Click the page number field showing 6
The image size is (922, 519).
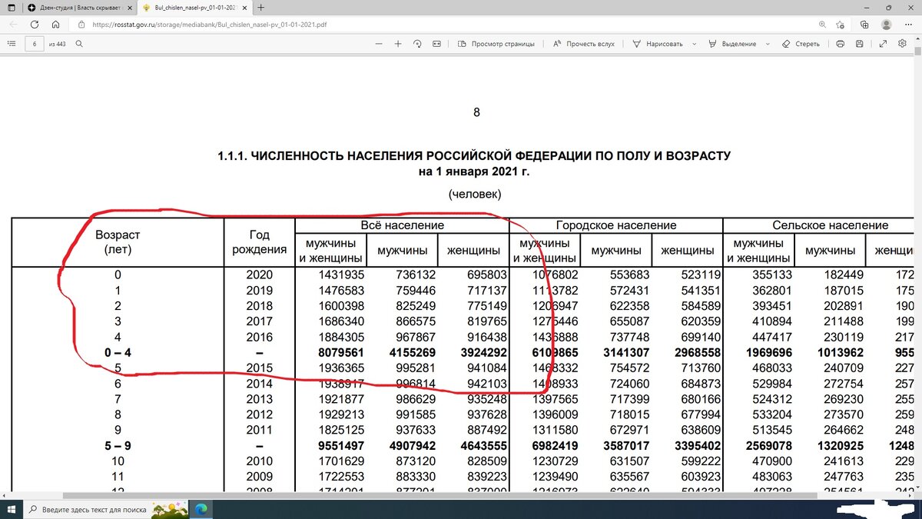(36, 44)
